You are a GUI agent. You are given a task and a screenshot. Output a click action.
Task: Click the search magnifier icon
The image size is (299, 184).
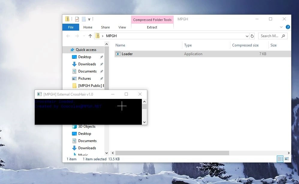click(283, 36)
